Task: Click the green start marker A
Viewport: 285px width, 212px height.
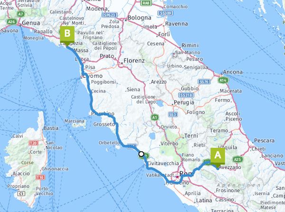Action: (x=218, y=157)
